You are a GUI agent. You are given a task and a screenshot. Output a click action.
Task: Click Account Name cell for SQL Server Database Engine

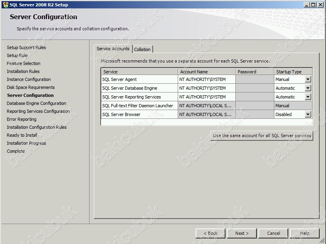207,88
